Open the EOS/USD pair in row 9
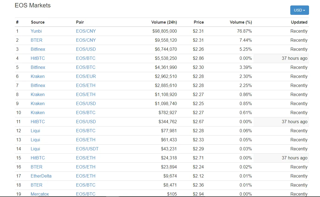 [86, 103]
